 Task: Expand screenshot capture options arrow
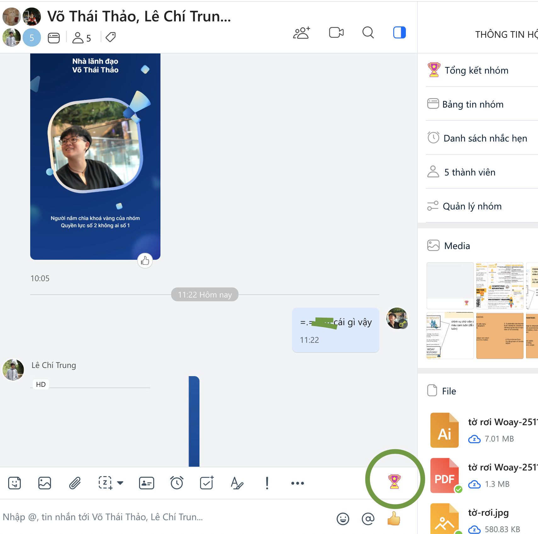coord(120,483)
